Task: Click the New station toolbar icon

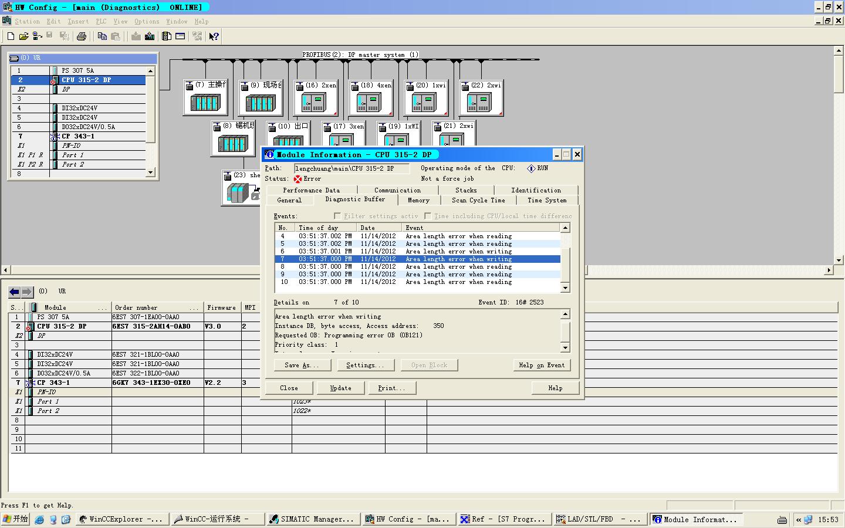Action: coord(11,36)
